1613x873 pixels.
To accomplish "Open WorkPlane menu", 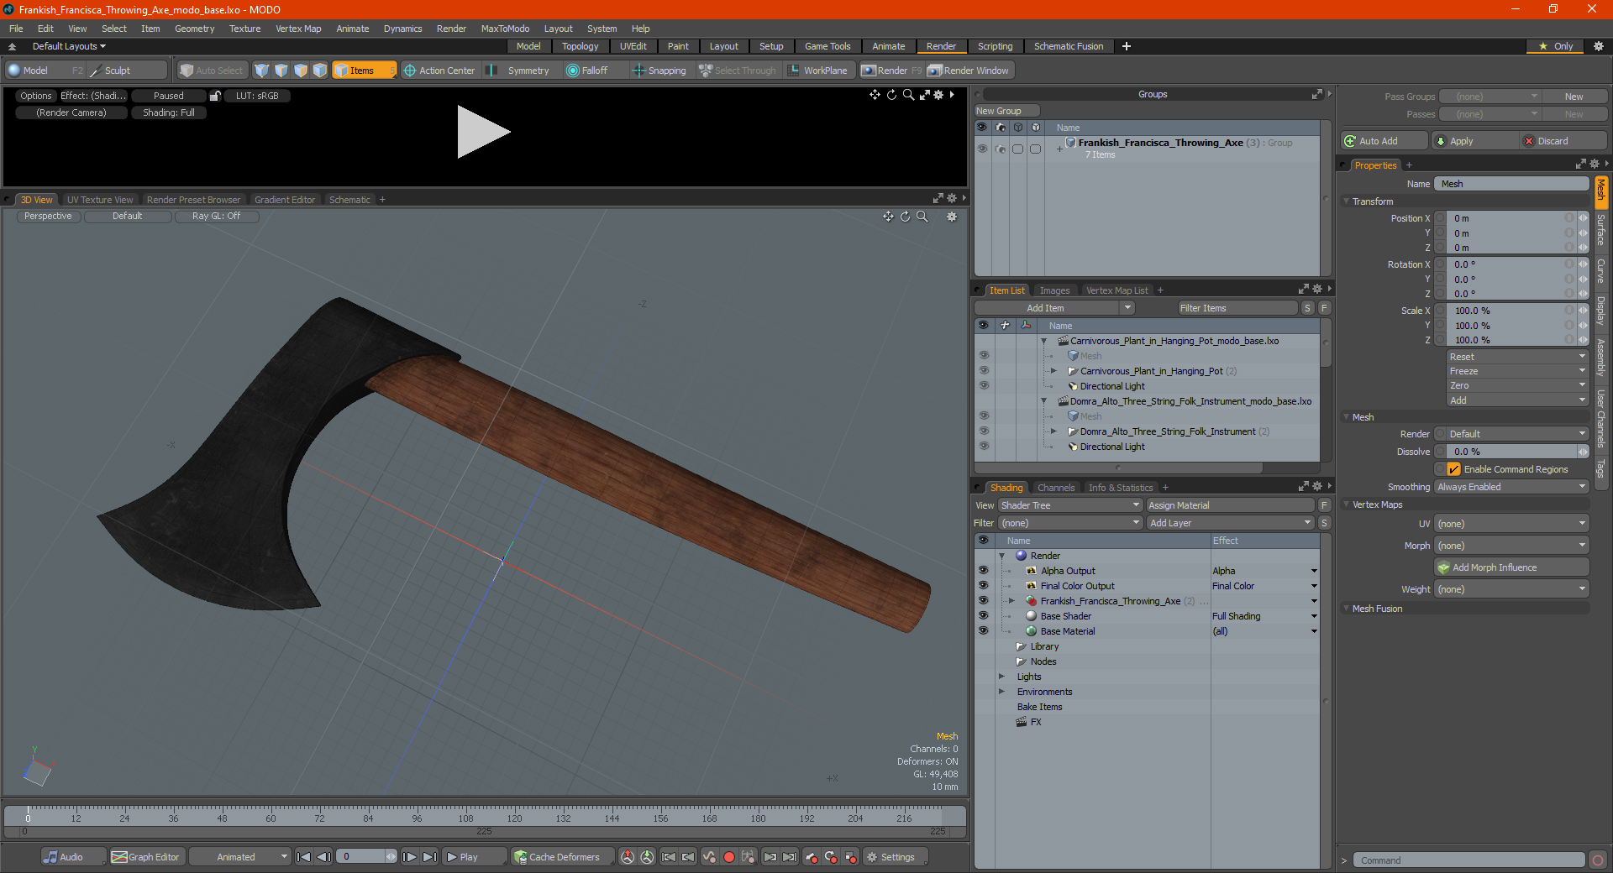I will point(818,71).
